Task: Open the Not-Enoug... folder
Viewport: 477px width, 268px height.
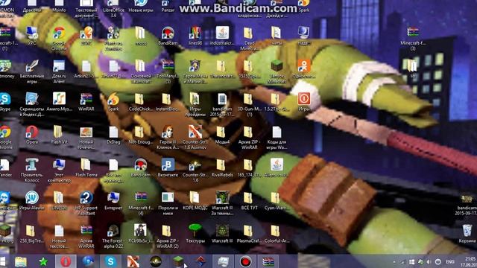Action: [x=140, y=135]
